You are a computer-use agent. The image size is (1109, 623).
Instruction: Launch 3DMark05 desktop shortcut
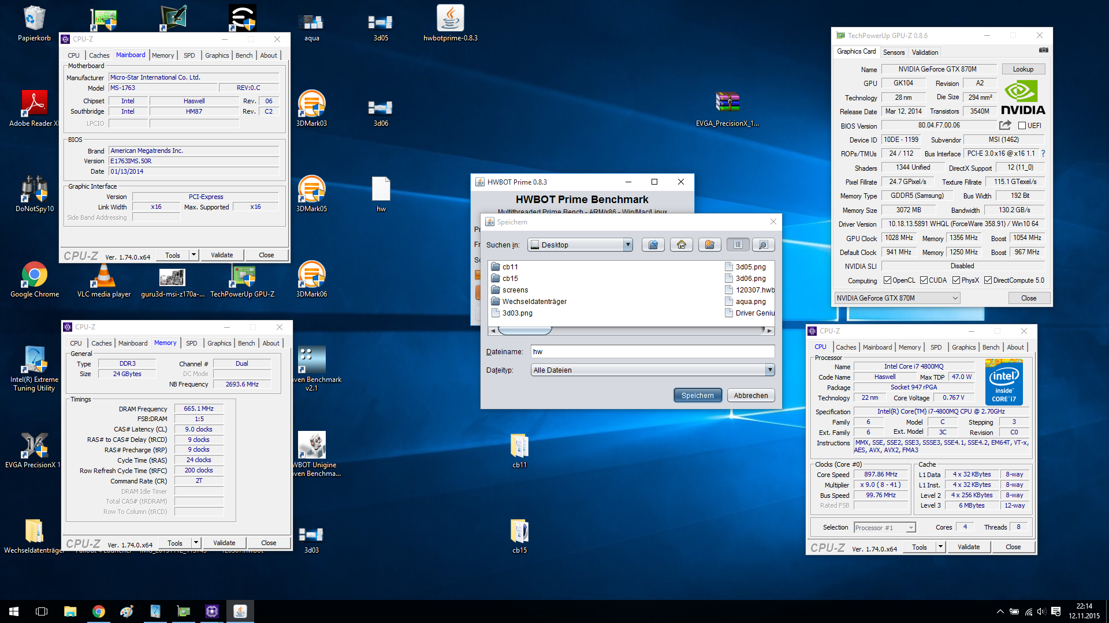click(x=312, y=194)
